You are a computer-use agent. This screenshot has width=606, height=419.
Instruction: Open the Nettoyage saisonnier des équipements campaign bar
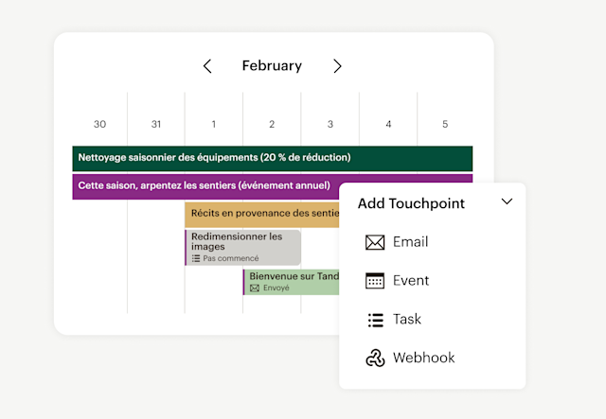[x=272, y=158]
